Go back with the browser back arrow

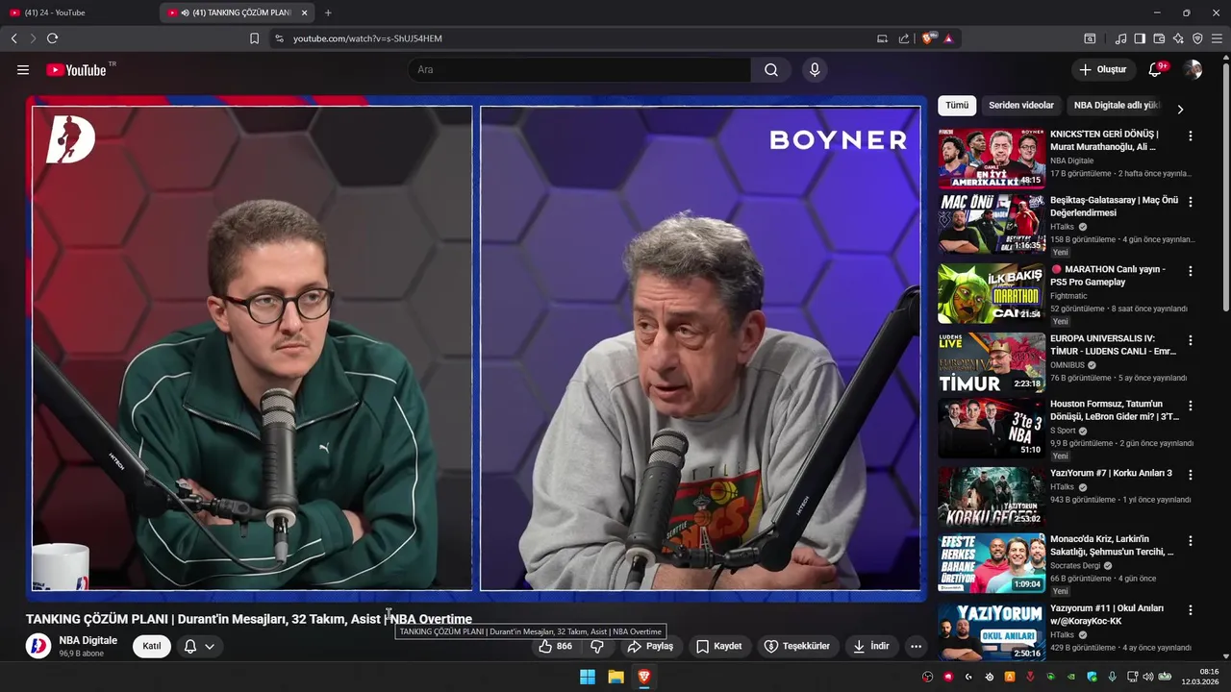13,38
